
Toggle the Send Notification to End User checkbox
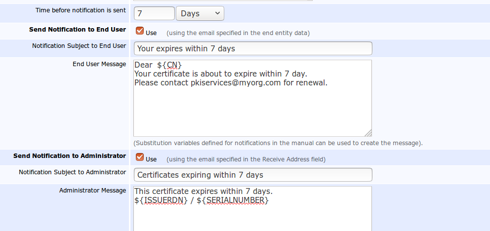click(x=139, y=31)
